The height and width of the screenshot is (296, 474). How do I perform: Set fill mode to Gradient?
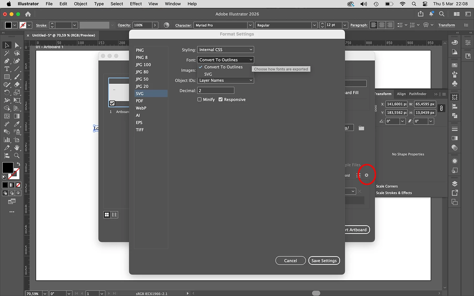[x=12, y=185]
